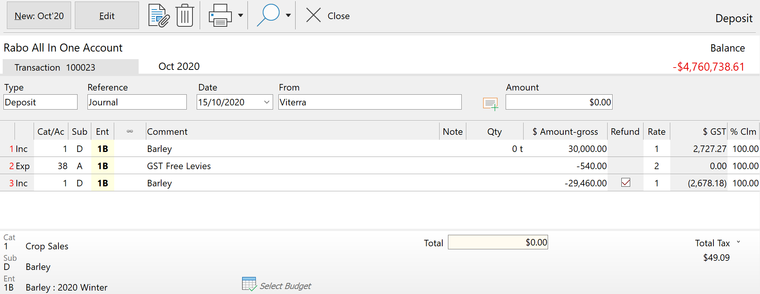Click the Reference field showing Journal
760x294 pixels.
pyautogui.click(x=137, y=102)
